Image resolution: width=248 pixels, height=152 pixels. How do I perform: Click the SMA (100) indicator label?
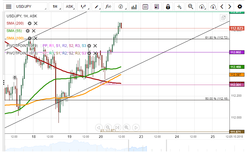(x=15, y=38)
